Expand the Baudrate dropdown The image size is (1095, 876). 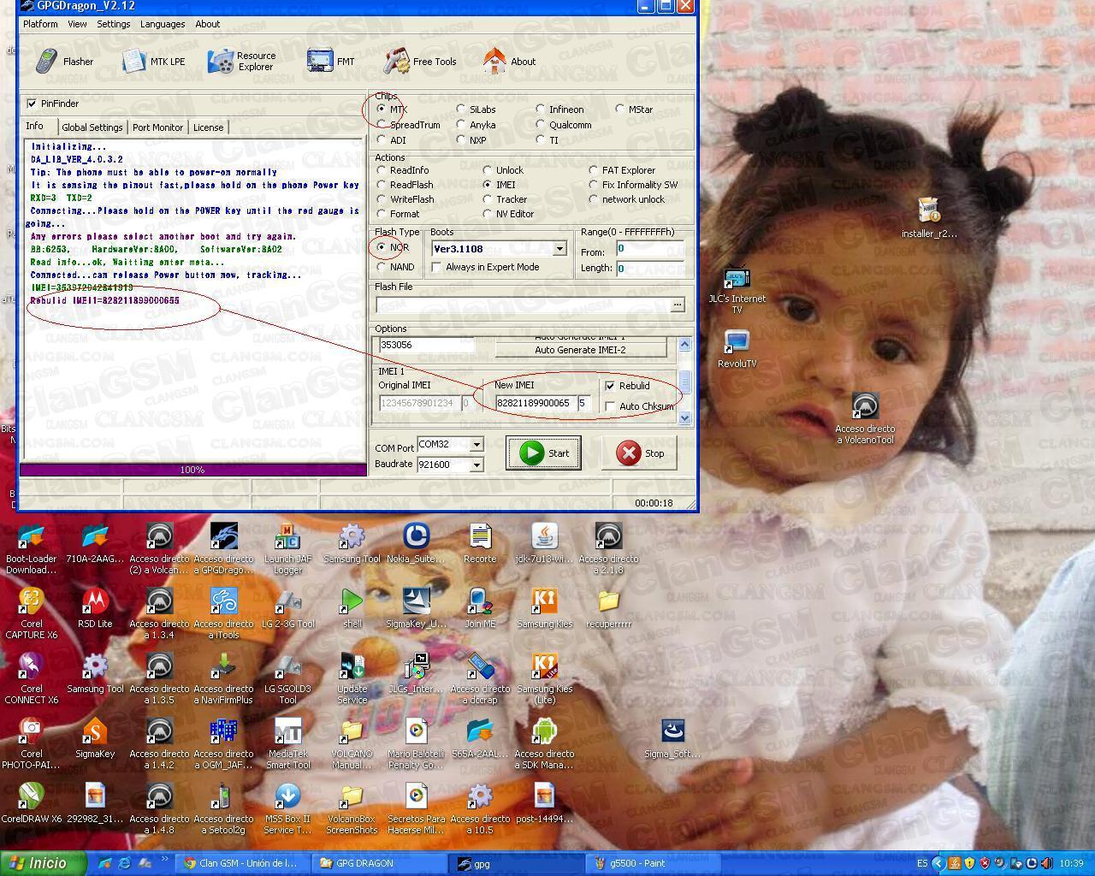(x=476, y=465)
